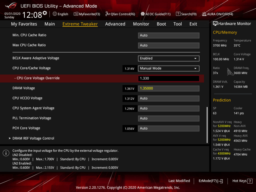
Task: Click the MyFavorite list icon
Action: [x=76, y=14]
